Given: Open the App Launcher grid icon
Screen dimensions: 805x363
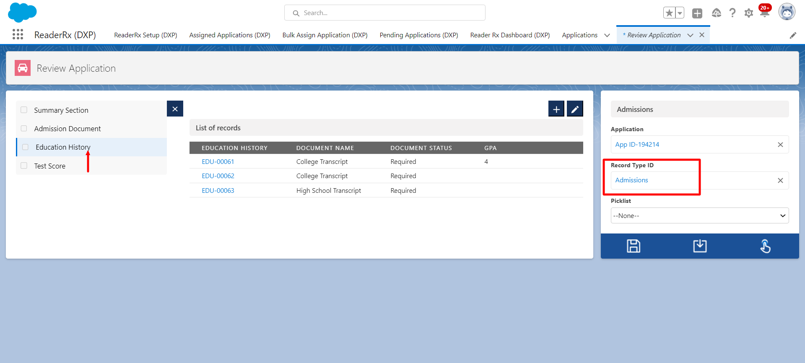Looking at the screenshot, I should coord(18,34).
